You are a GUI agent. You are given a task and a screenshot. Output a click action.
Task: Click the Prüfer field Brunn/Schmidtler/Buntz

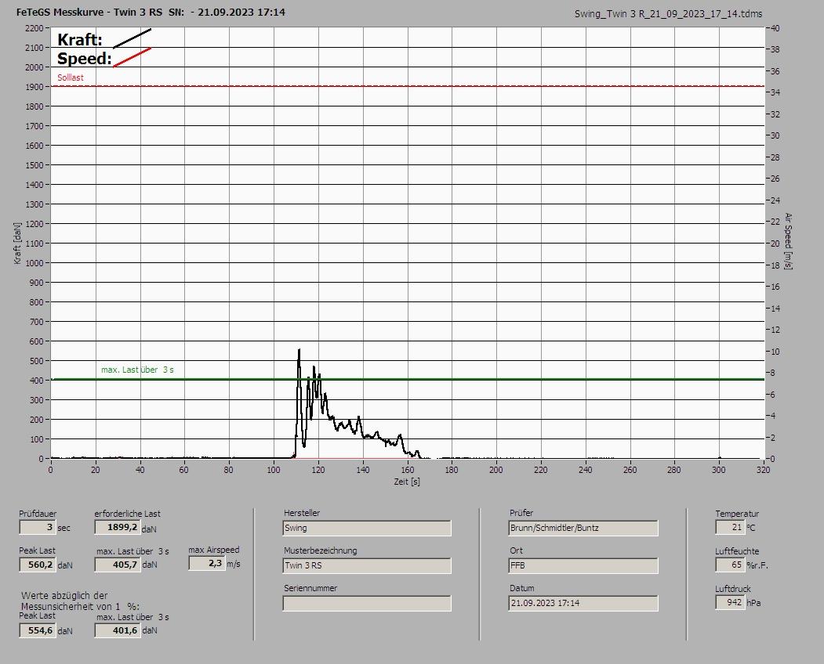[x=583, y=528]
